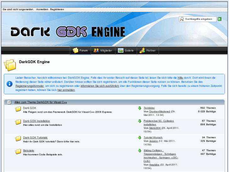The image size is (229, 172).
Task: Click green arrow next to Textdatei post
Action: tap(140, 108)
